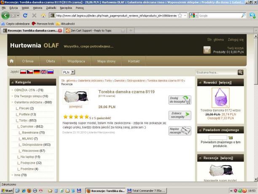Click the Firefox quick launch icon in taskbar
This screenshot has height=194, width=258.
[29, 191]
